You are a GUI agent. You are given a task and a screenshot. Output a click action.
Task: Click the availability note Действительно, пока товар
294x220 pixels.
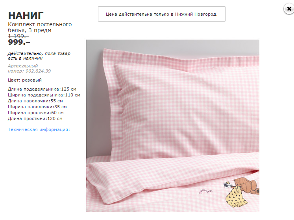(39, 56)
